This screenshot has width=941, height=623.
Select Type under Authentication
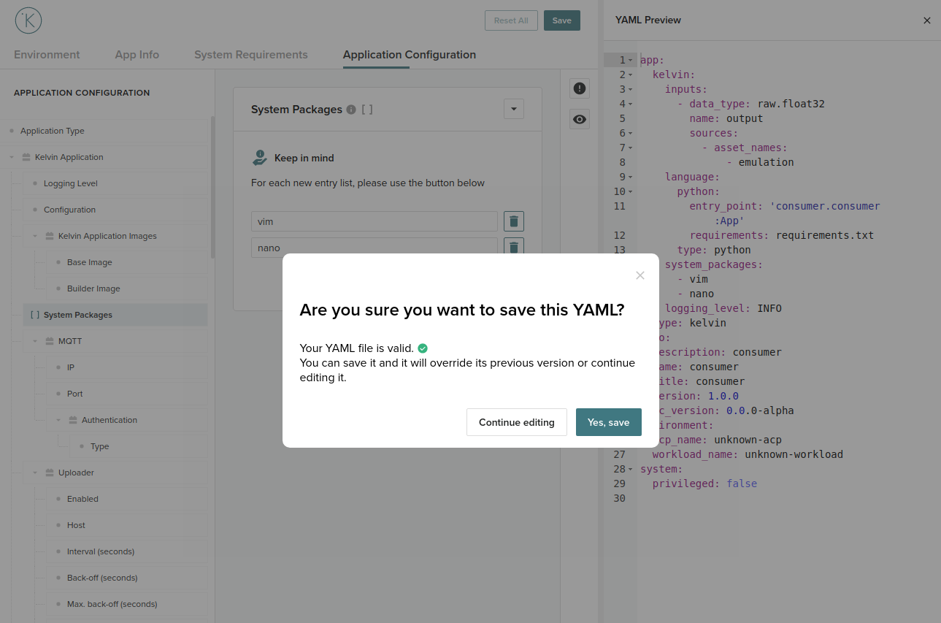[100, 446]
